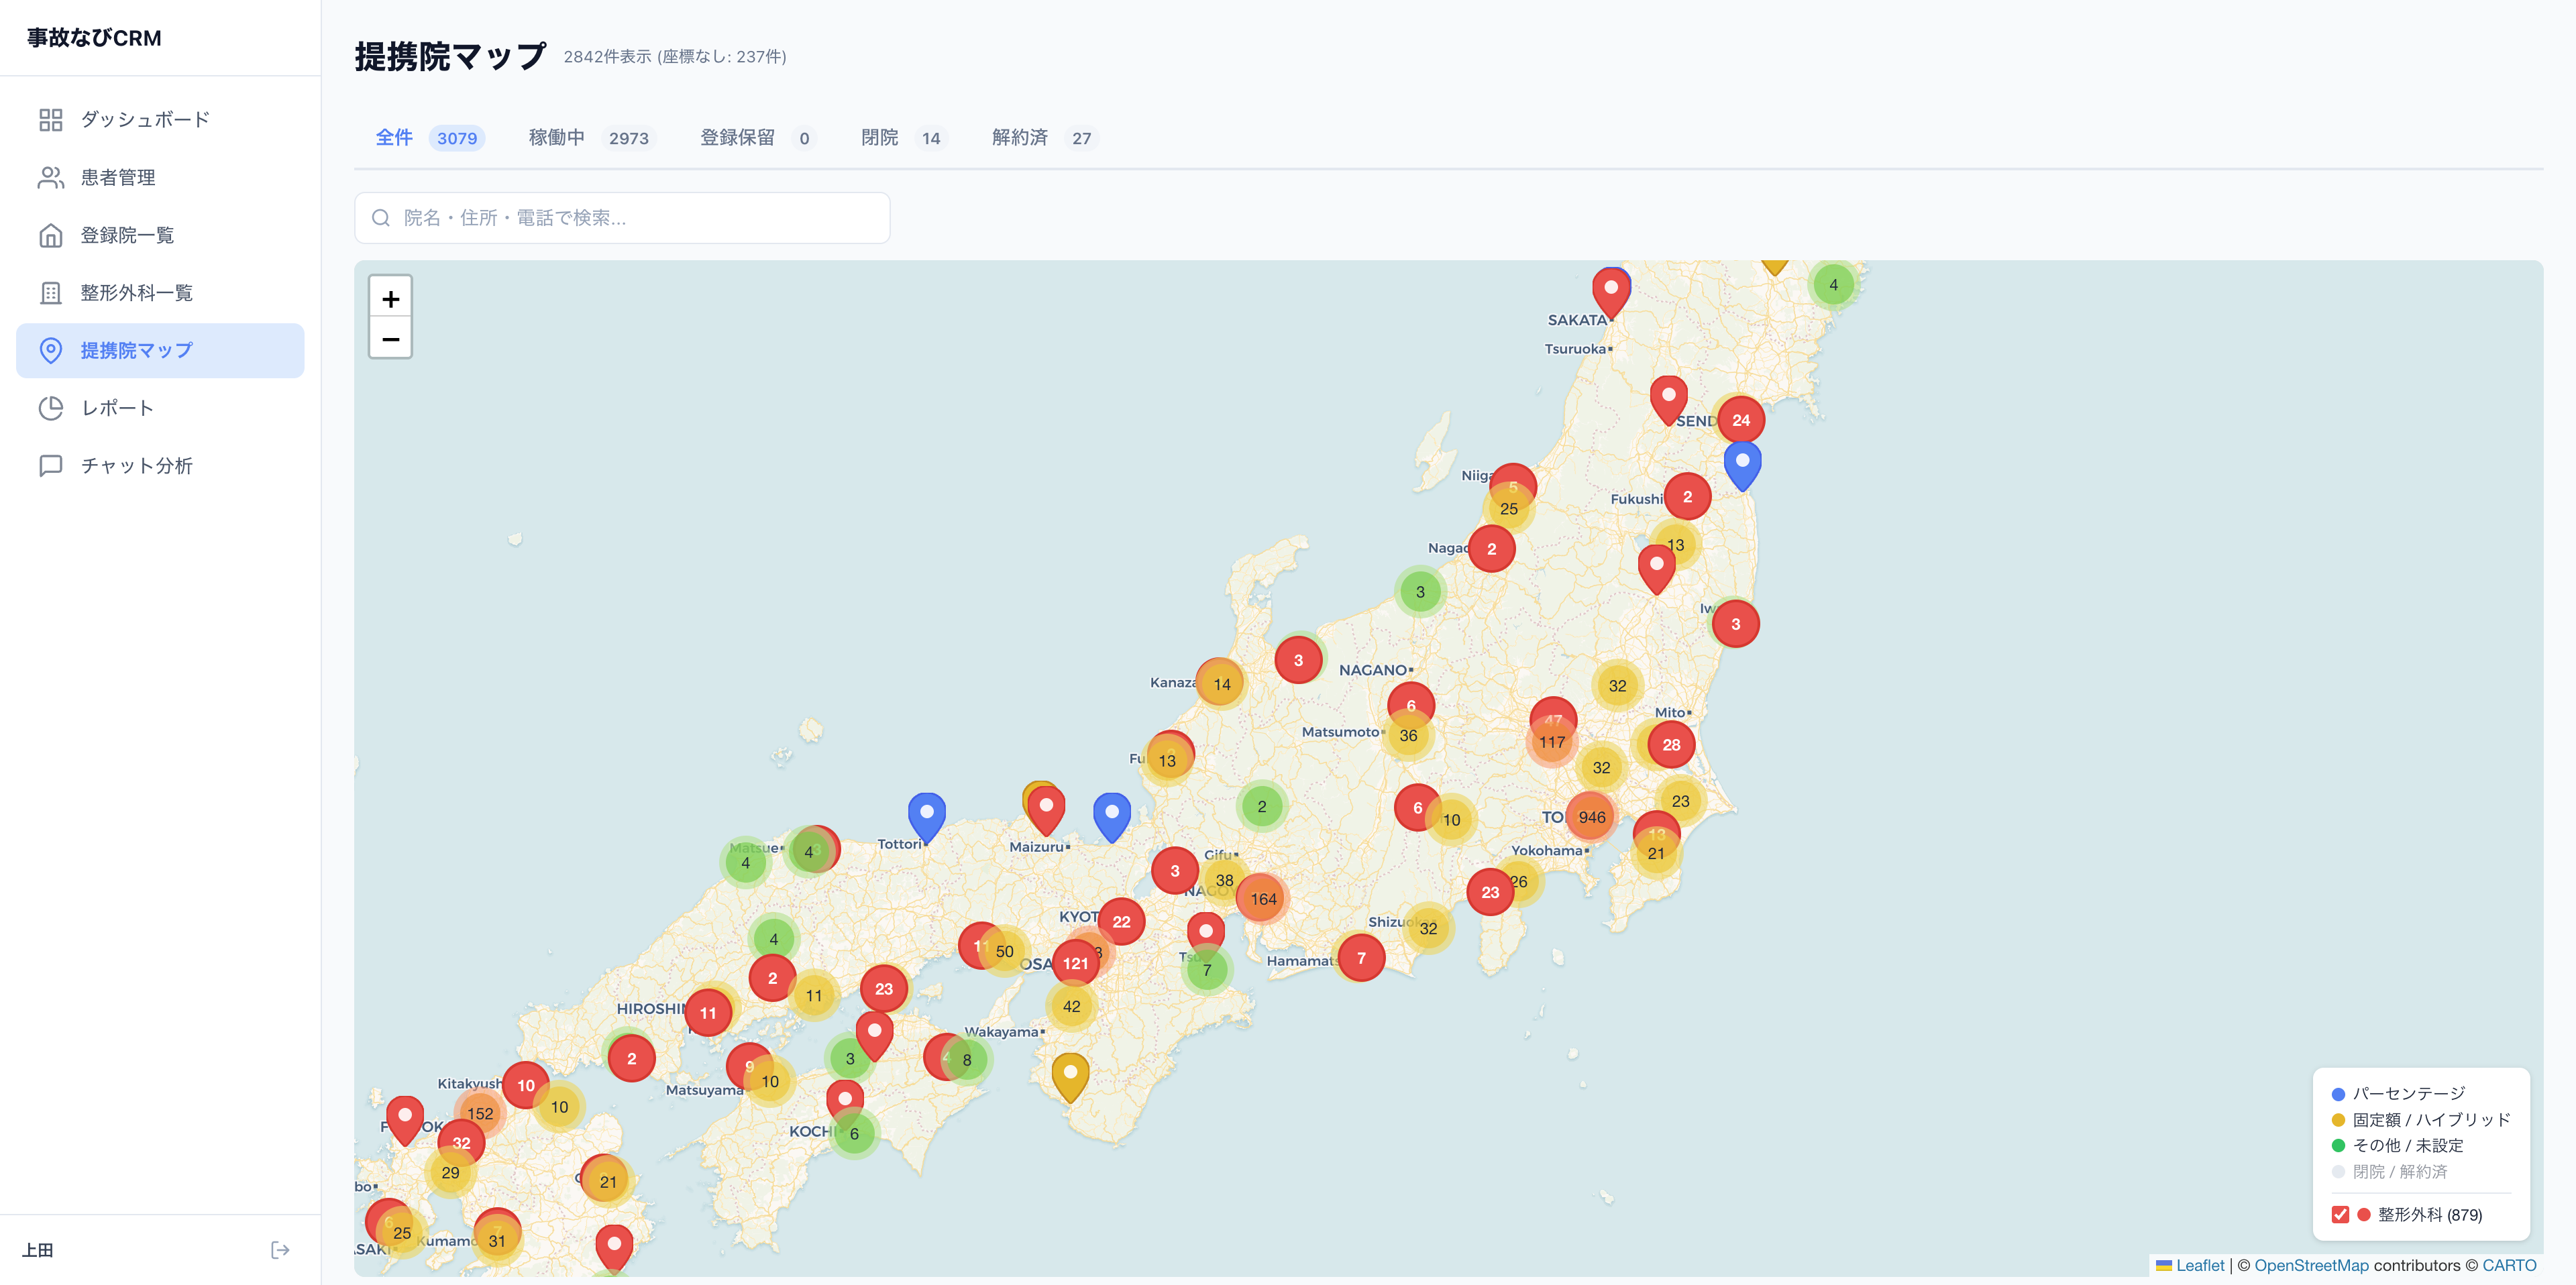Screen dimensions: 2576x1285
Task: Zoom in with the map plus button
Action: click(x=390, y=298)
